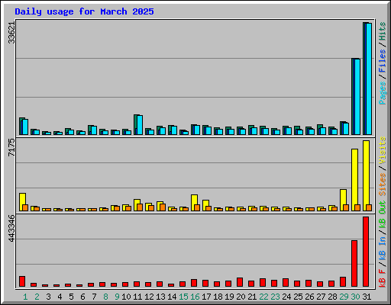Screen dimensions: 391x305
Task: Click day label 28 on the x-axis
Action: point(332,297)
